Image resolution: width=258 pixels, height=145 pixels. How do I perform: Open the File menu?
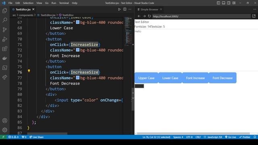[10, 3]
